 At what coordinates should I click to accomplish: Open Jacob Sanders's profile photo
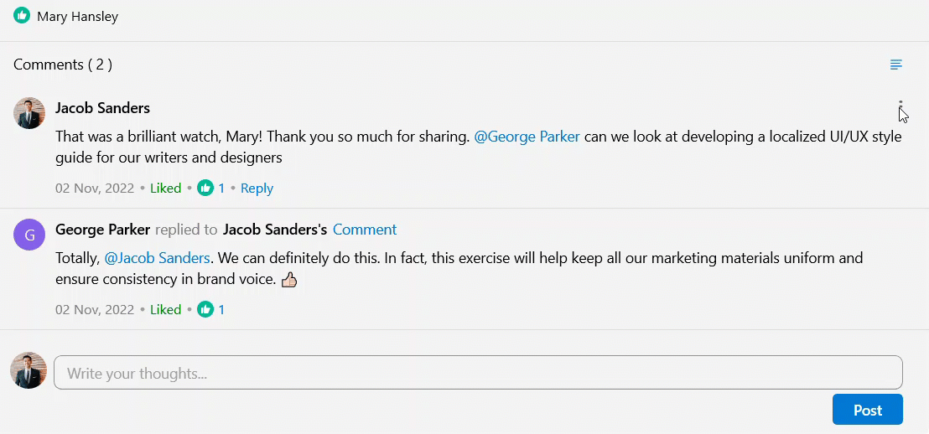[x=29, y=113]
